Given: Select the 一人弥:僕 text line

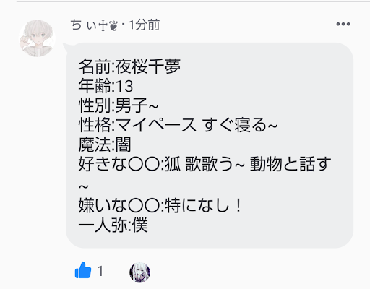Looking at the screenshot, I should point(113,225).
